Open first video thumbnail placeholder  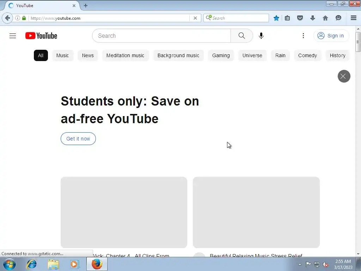[x=124, y=212]
